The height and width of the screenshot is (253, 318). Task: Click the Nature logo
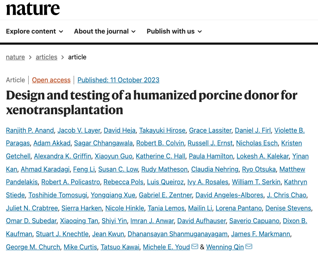point(33,8)
